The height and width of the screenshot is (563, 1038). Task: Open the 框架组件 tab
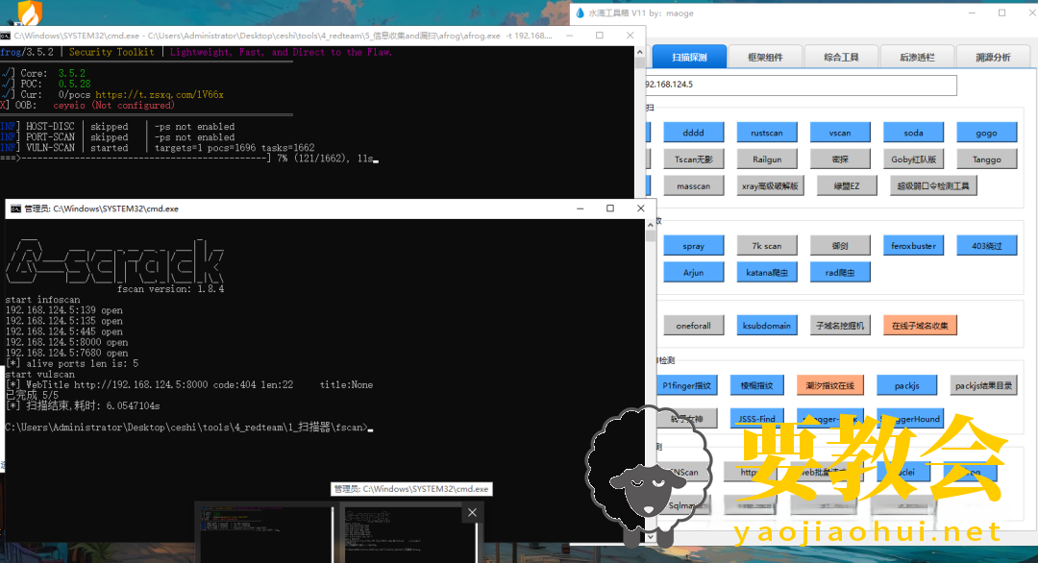[x=765, y=57]
